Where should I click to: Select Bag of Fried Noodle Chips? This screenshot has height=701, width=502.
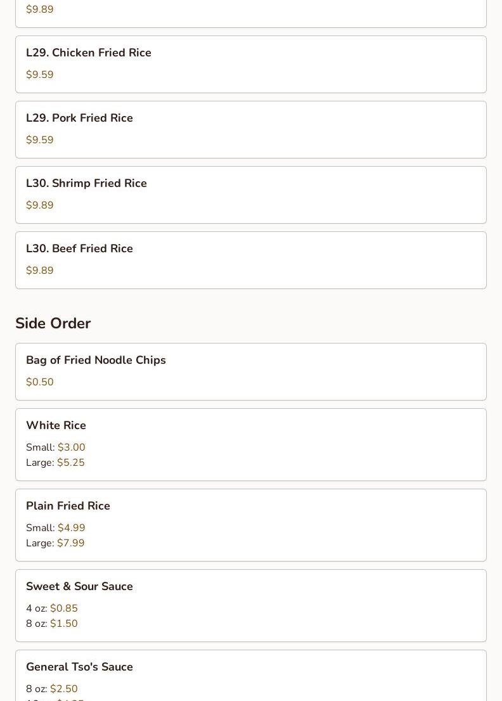tap(251, 372)
